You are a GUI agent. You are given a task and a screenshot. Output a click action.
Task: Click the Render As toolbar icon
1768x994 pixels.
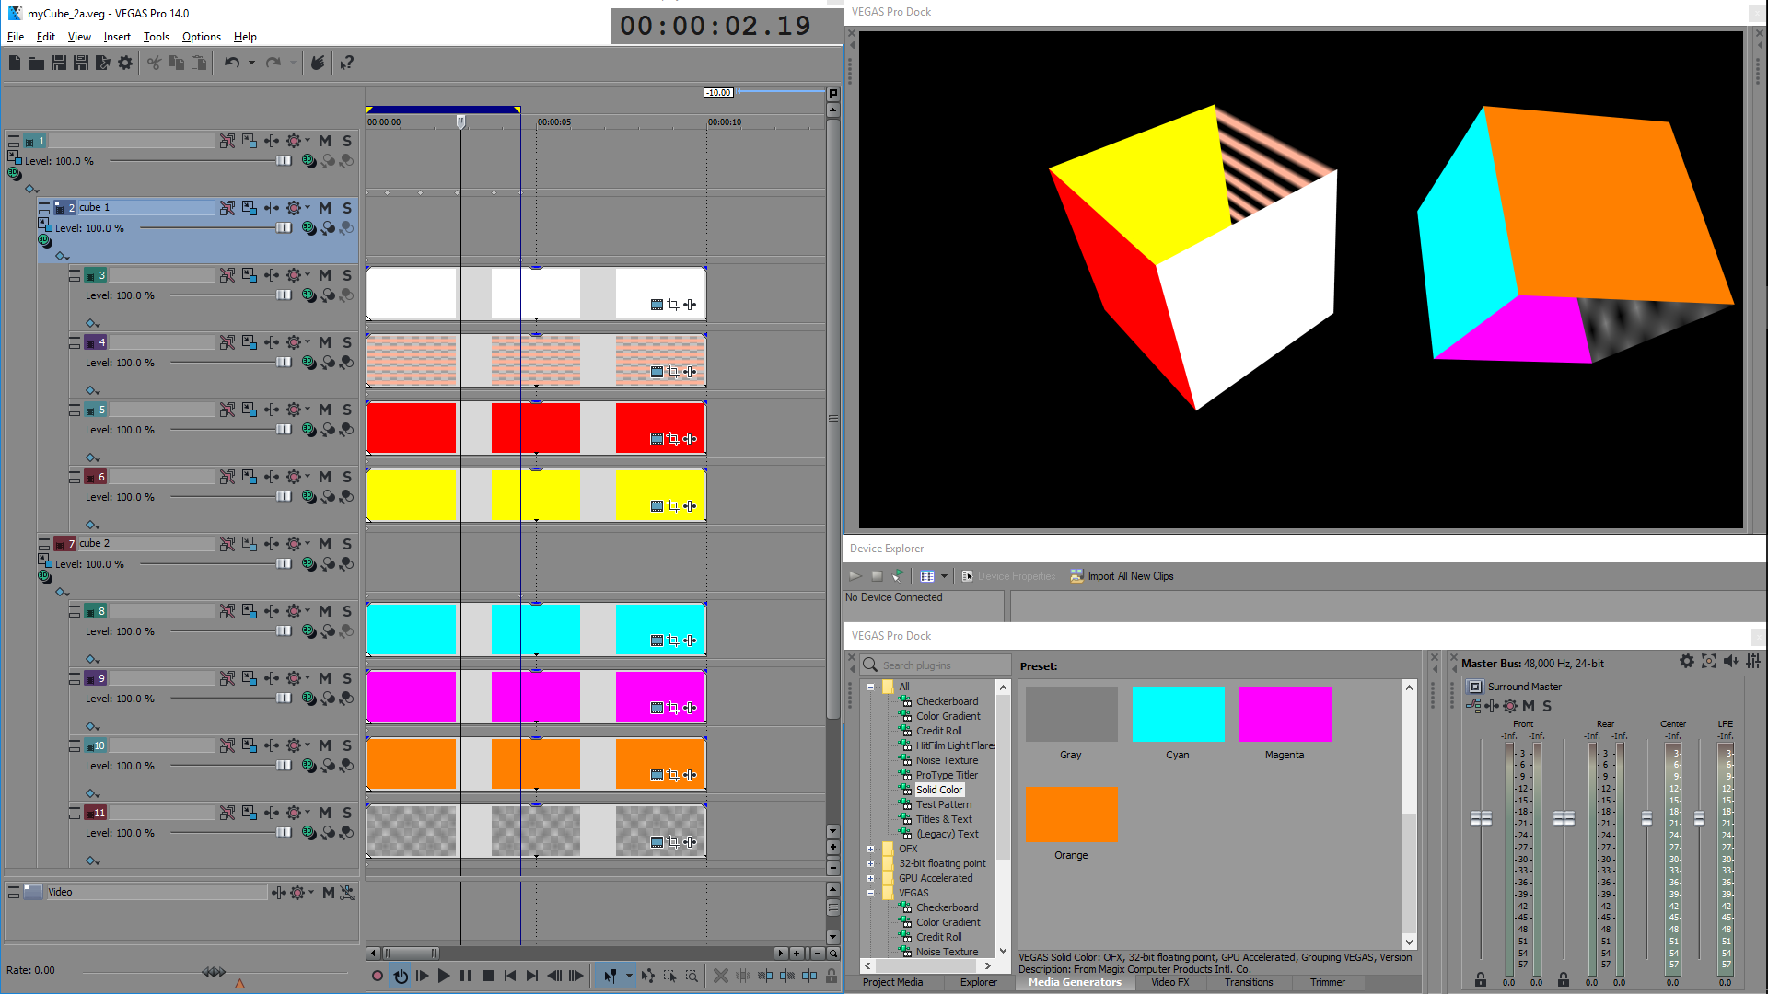tap(103, 63)
